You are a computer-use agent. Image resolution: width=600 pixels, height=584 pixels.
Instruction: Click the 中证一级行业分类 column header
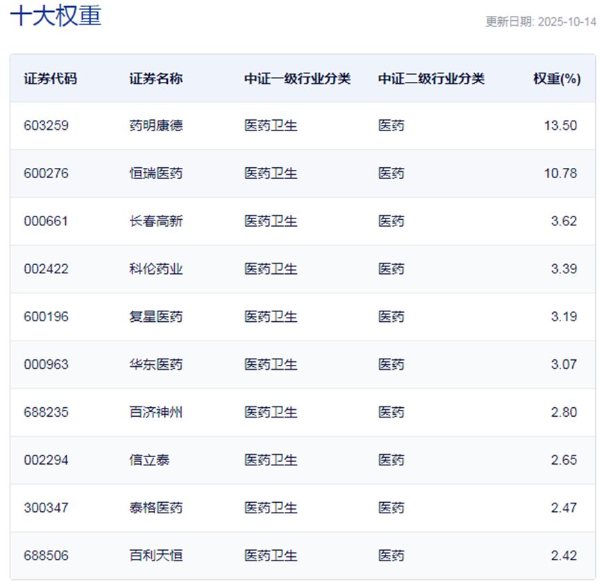(x=298, y=78)
